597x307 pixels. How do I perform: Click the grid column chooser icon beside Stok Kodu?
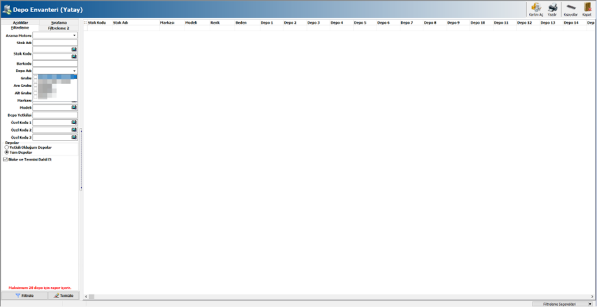point(85,23)
